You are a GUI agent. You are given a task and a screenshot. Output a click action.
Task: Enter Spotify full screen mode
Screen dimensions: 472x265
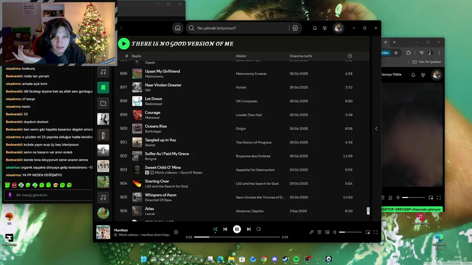(x=375, y=232)
